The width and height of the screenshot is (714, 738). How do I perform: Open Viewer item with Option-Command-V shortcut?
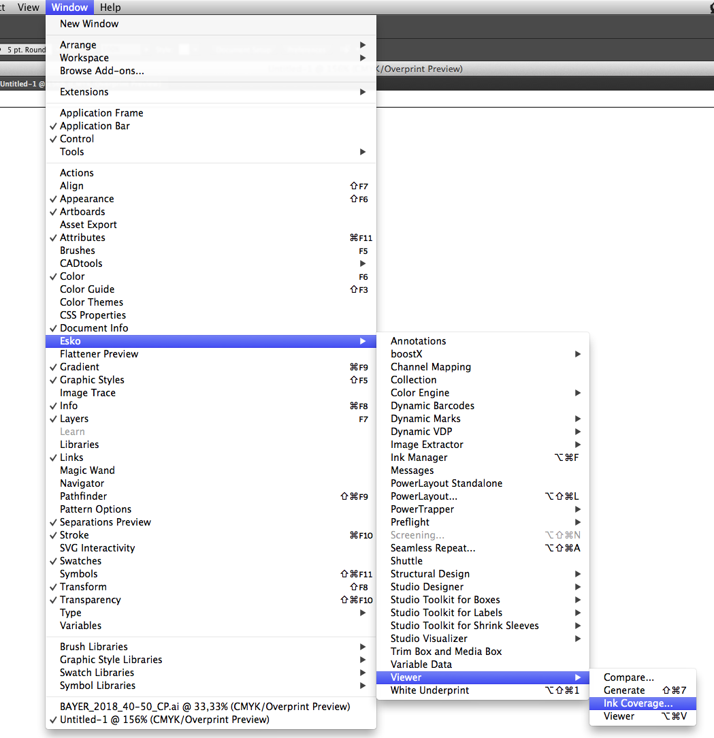[x=643, y=716]
